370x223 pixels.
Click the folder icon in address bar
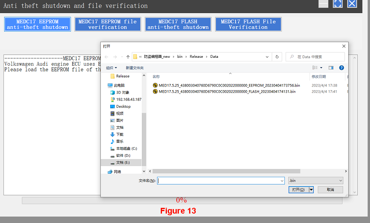click(135, 57)
